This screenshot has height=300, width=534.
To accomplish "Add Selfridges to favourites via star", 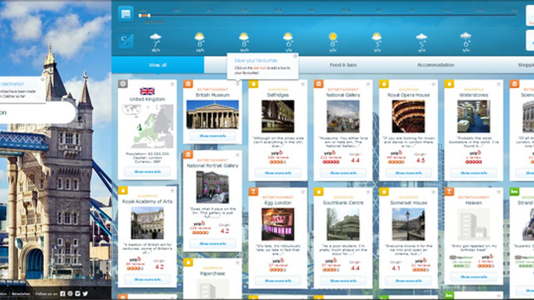I will 302,84.
